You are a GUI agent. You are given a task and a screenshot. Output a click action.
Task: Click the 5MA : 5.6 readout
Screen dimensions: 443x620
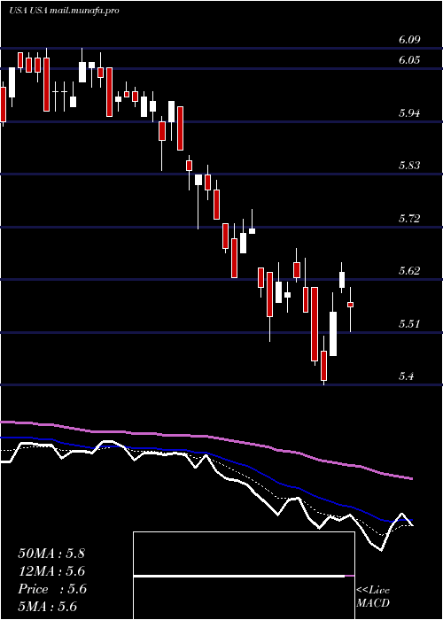pyautogui.click(x=48, y=607)
